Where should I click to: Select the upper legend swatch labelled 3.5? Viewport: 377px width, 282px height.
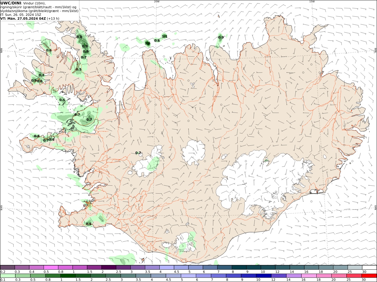coord(152,267)
